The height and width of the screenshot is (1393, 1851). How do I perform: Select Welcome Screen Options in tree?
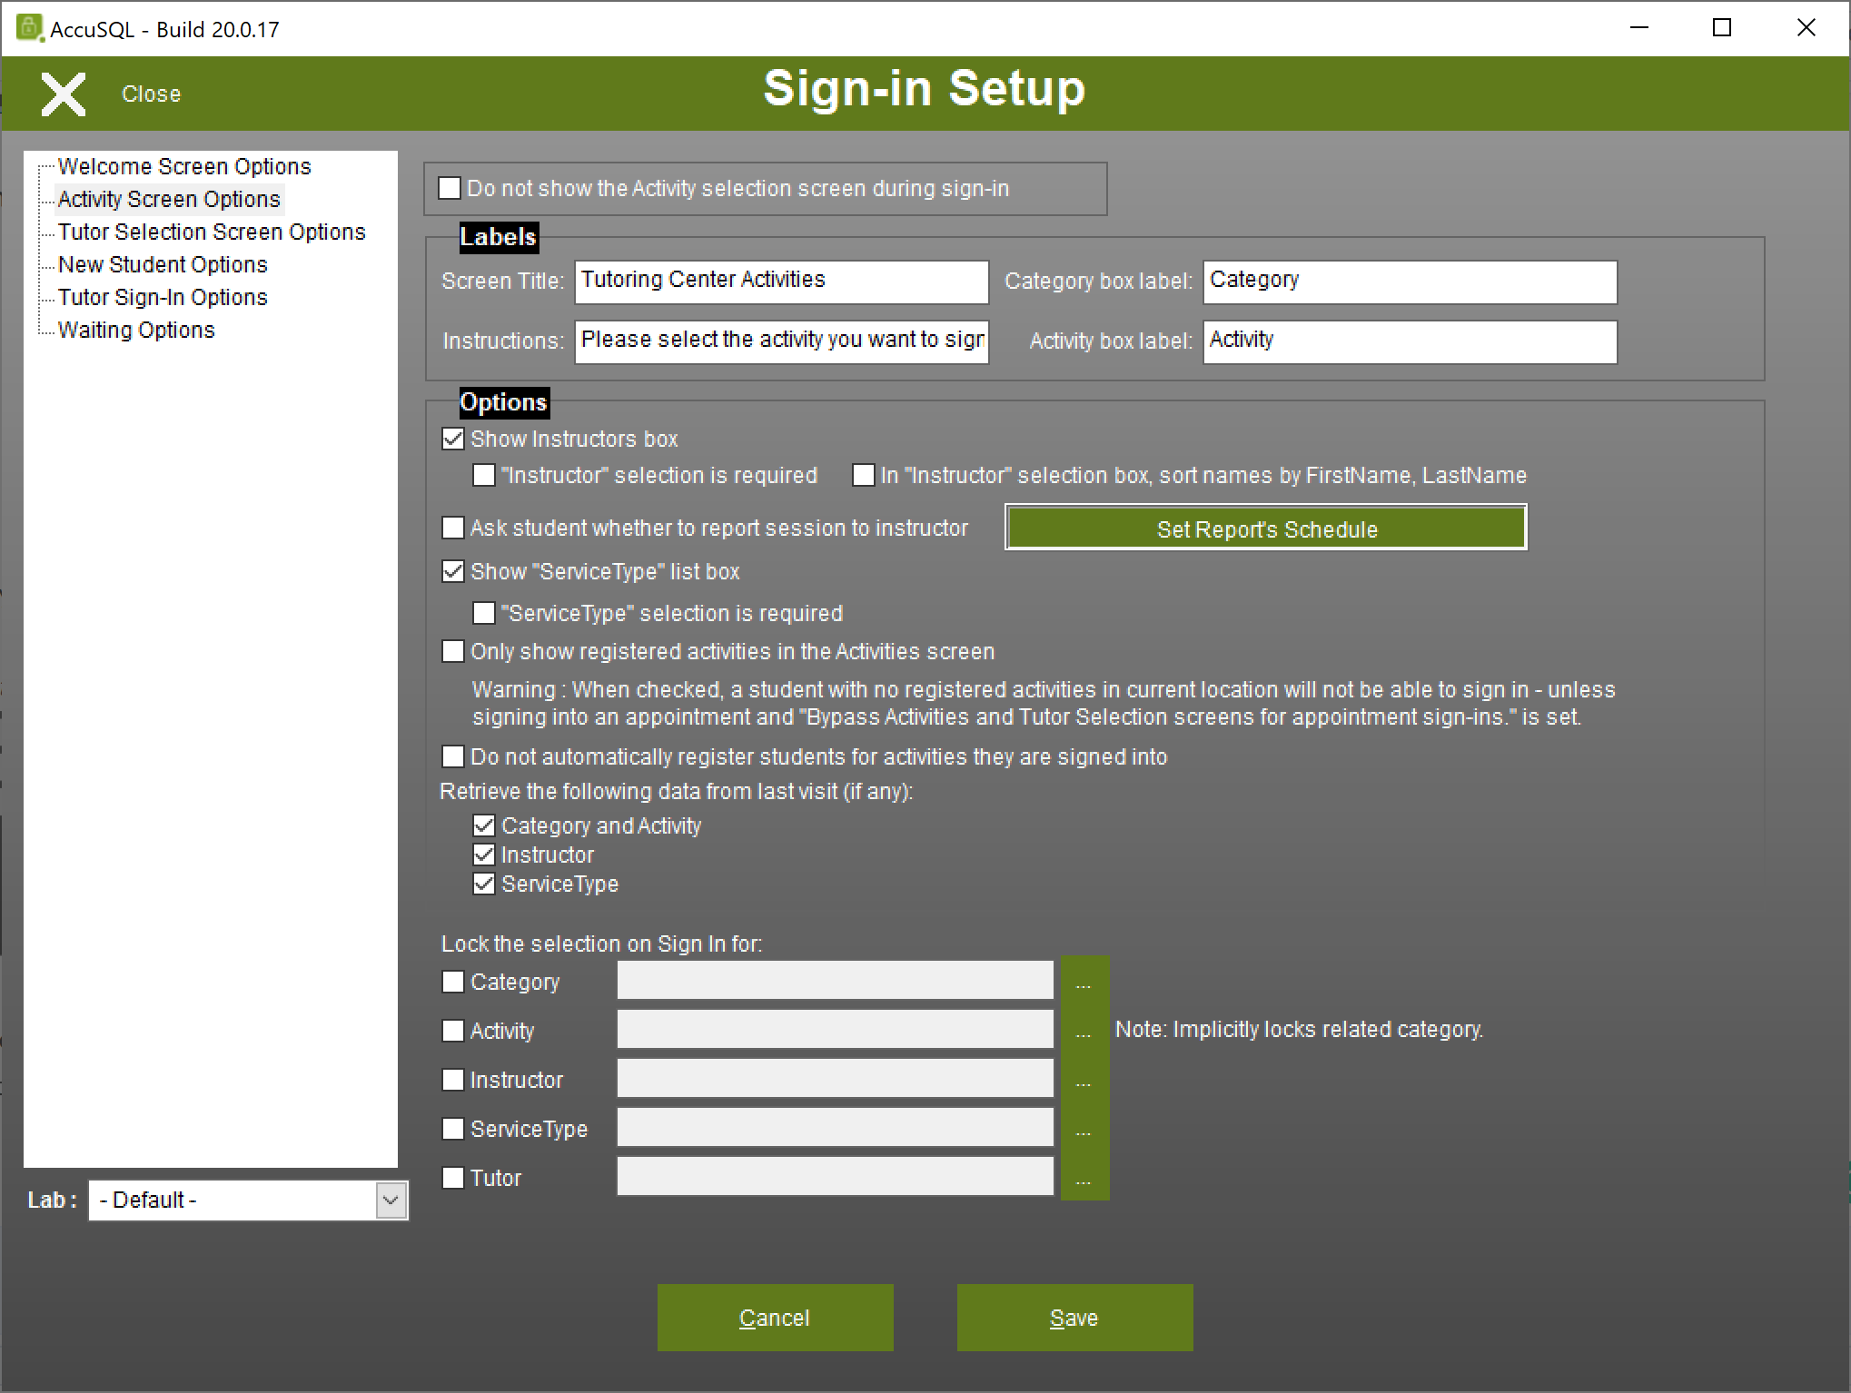coord(184,166)
